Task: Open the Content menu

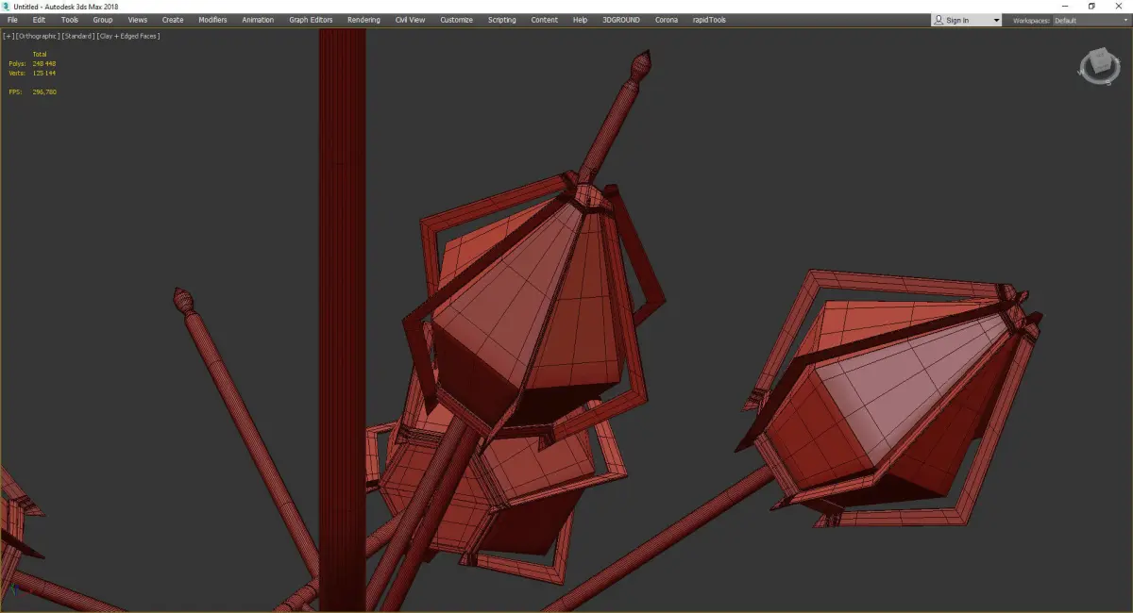Action: 544,20
